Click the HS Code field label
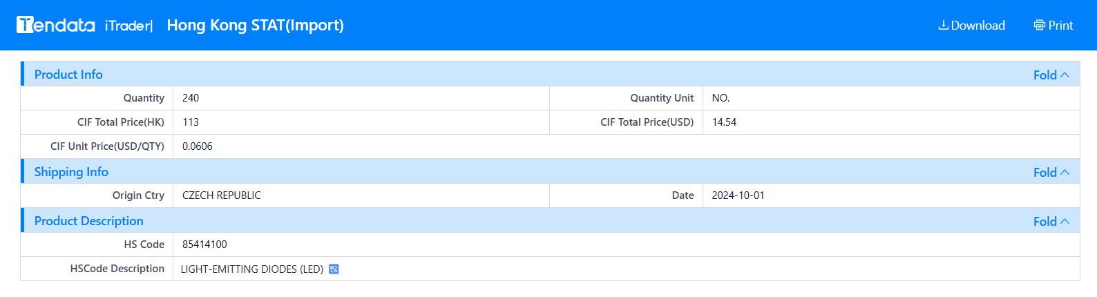The image size is (1097, 297). pyautogui.click(x=144, y=245)
